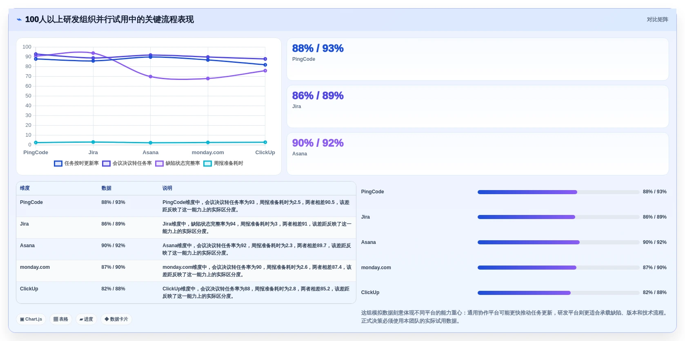Click the Jira progress bar

tap(558, 217)
